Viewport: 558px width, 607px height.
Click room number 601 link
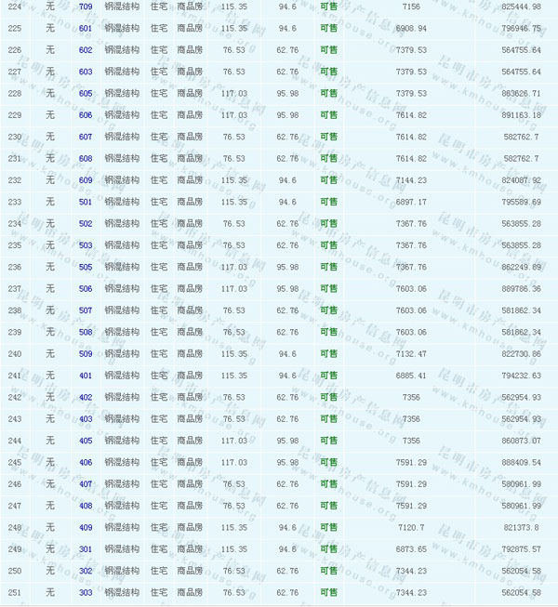click(x=86, y=28)
